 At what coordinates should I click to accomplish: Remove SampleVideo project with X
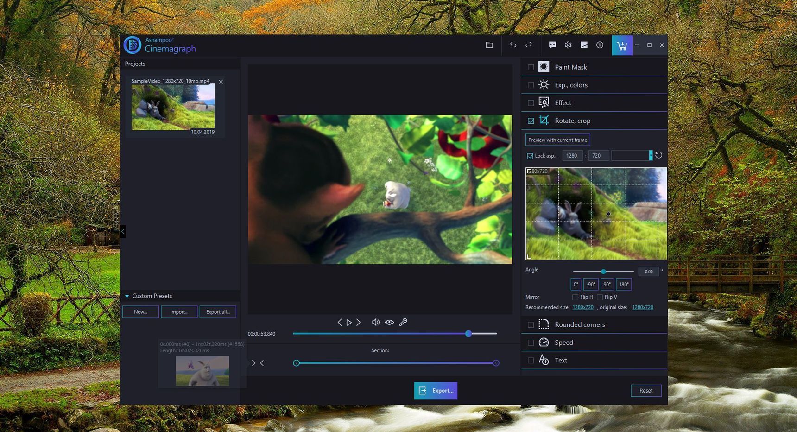click(x=221, y=82)
